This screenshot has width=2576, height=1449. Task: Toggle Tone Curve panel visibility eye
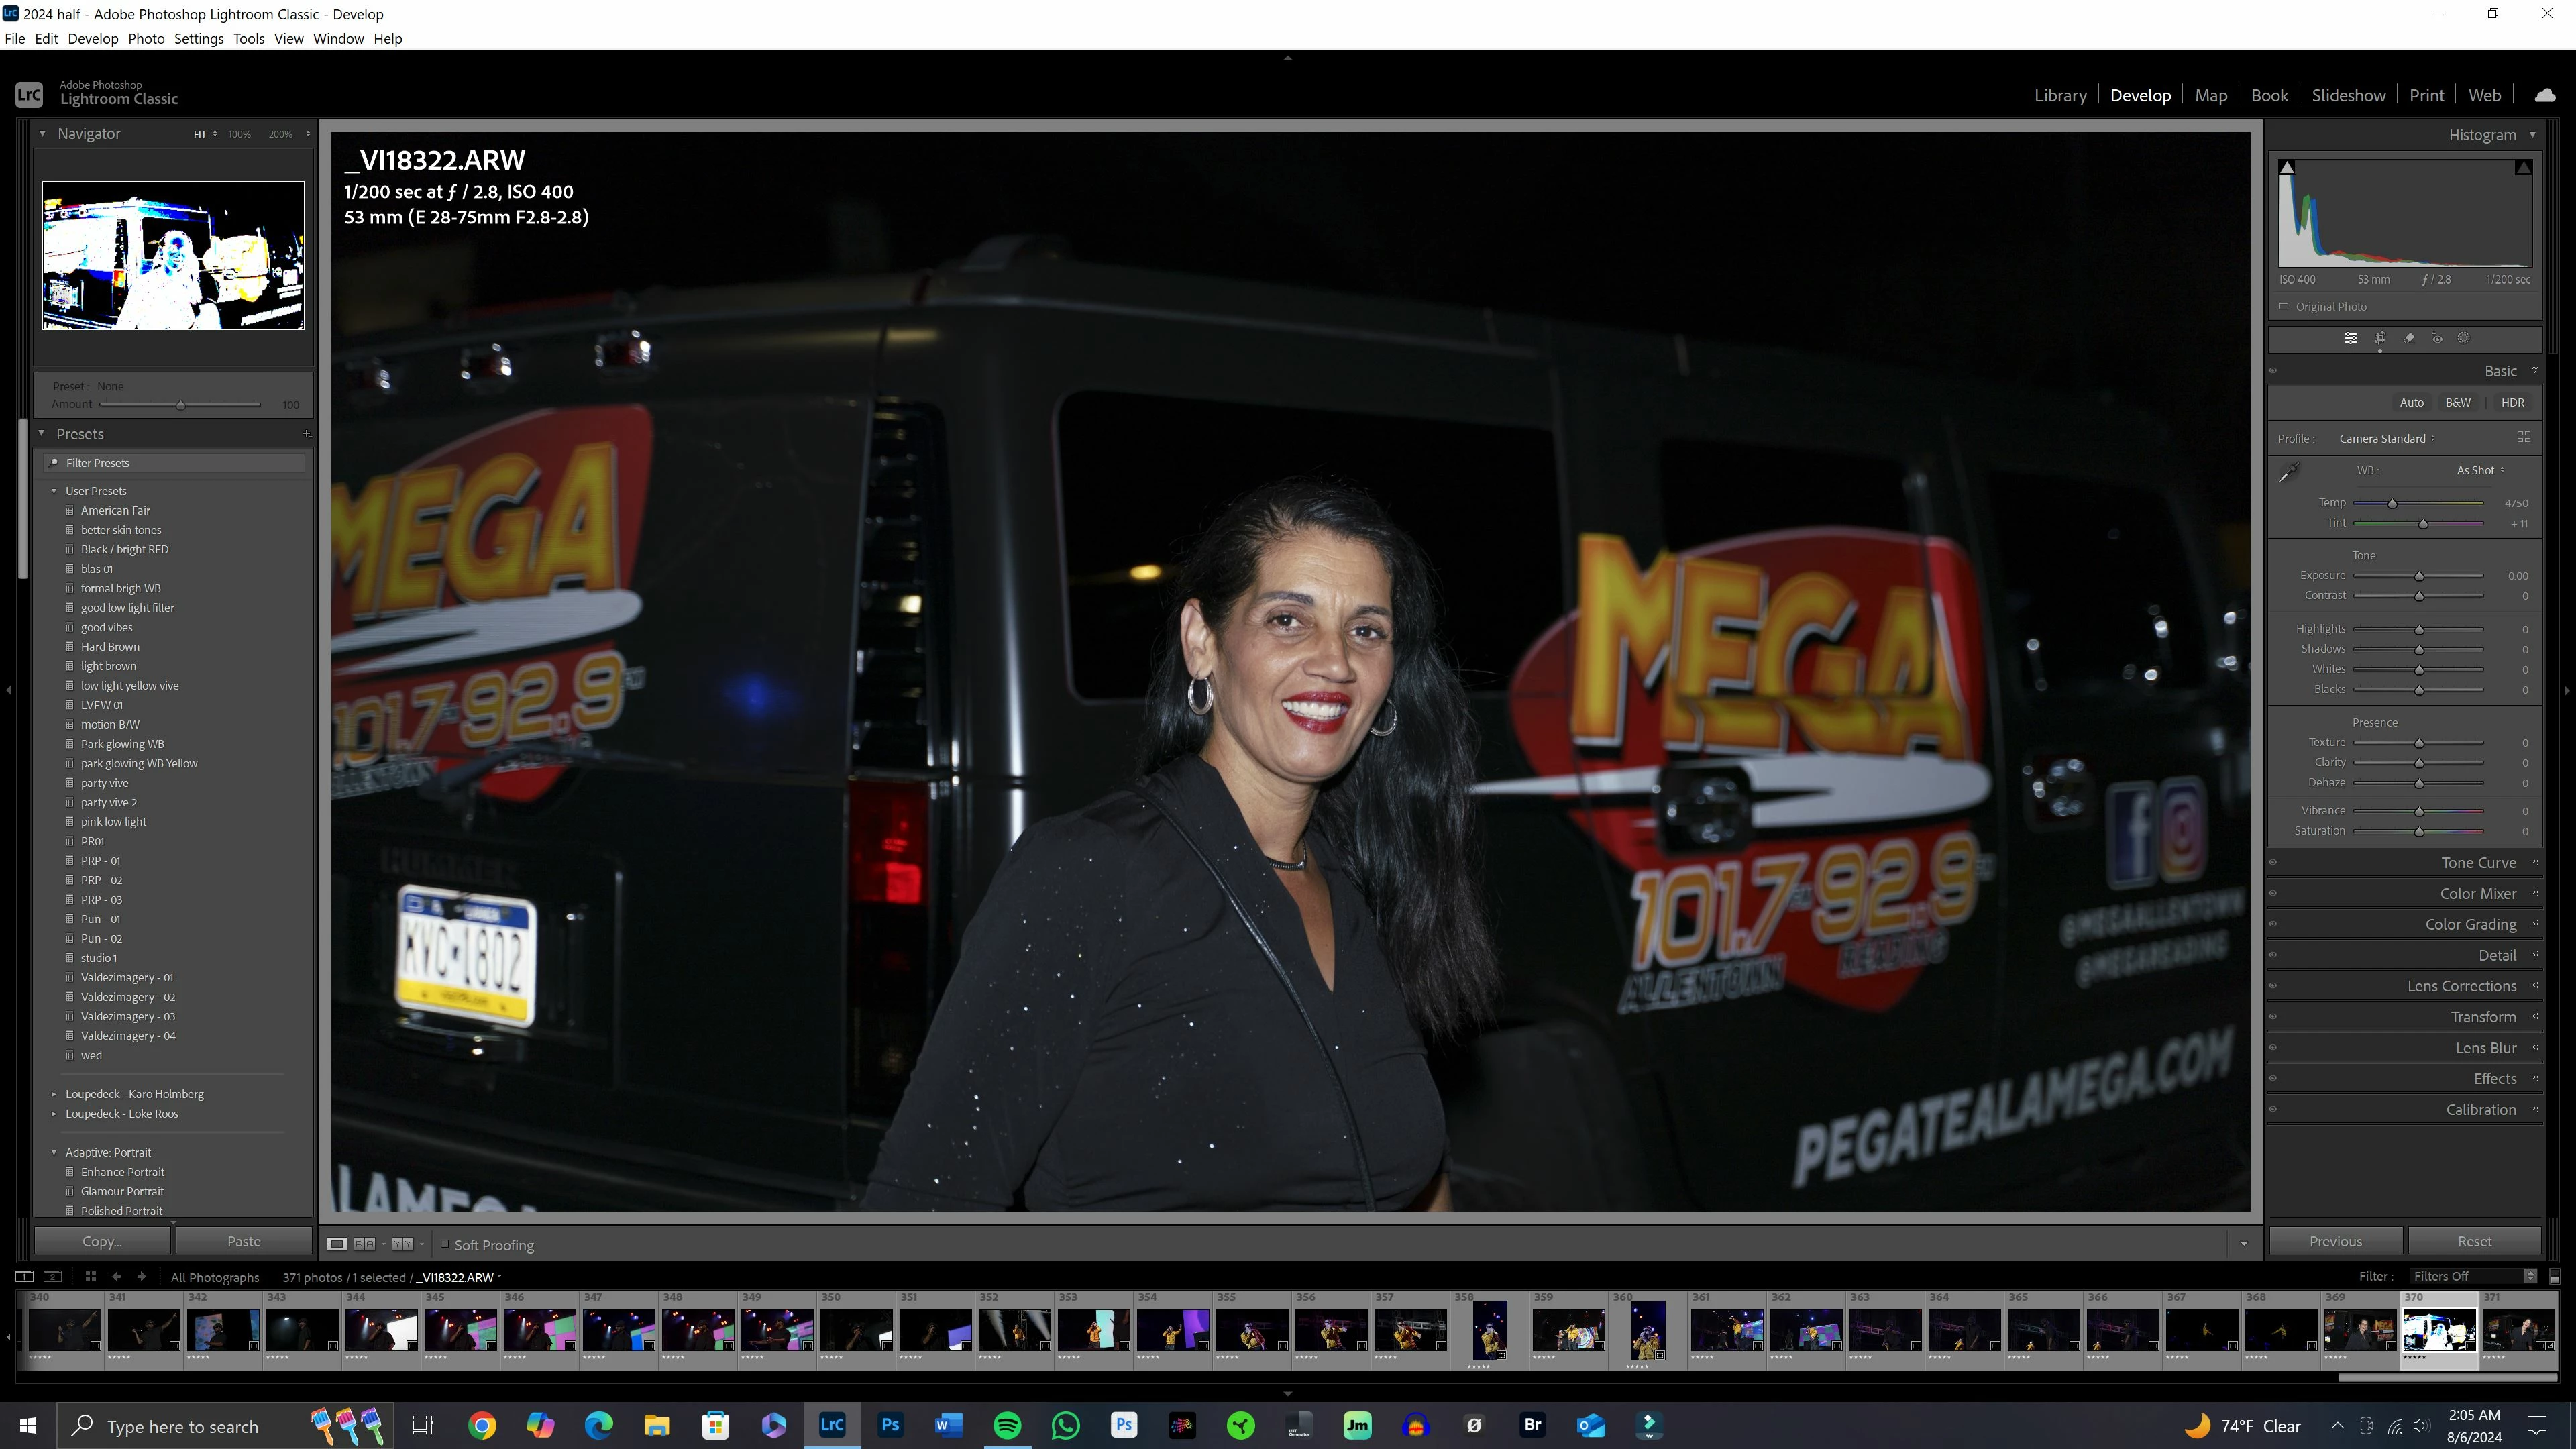(x=2273, y=862)
